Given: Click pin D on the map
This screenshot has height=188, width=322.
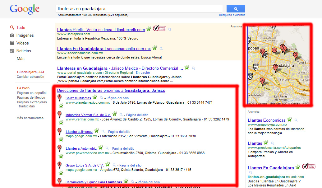Looking at the screenshot, I should [296, 56].
